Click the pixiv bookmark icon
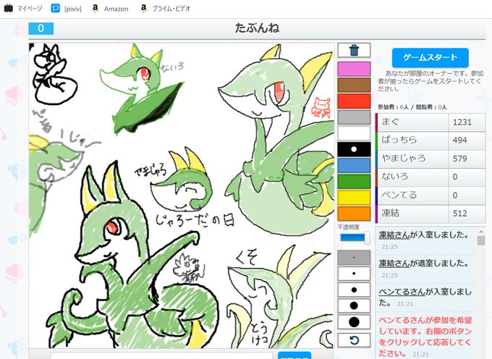The height and width of the screenshot is (359, 492). 55,9
